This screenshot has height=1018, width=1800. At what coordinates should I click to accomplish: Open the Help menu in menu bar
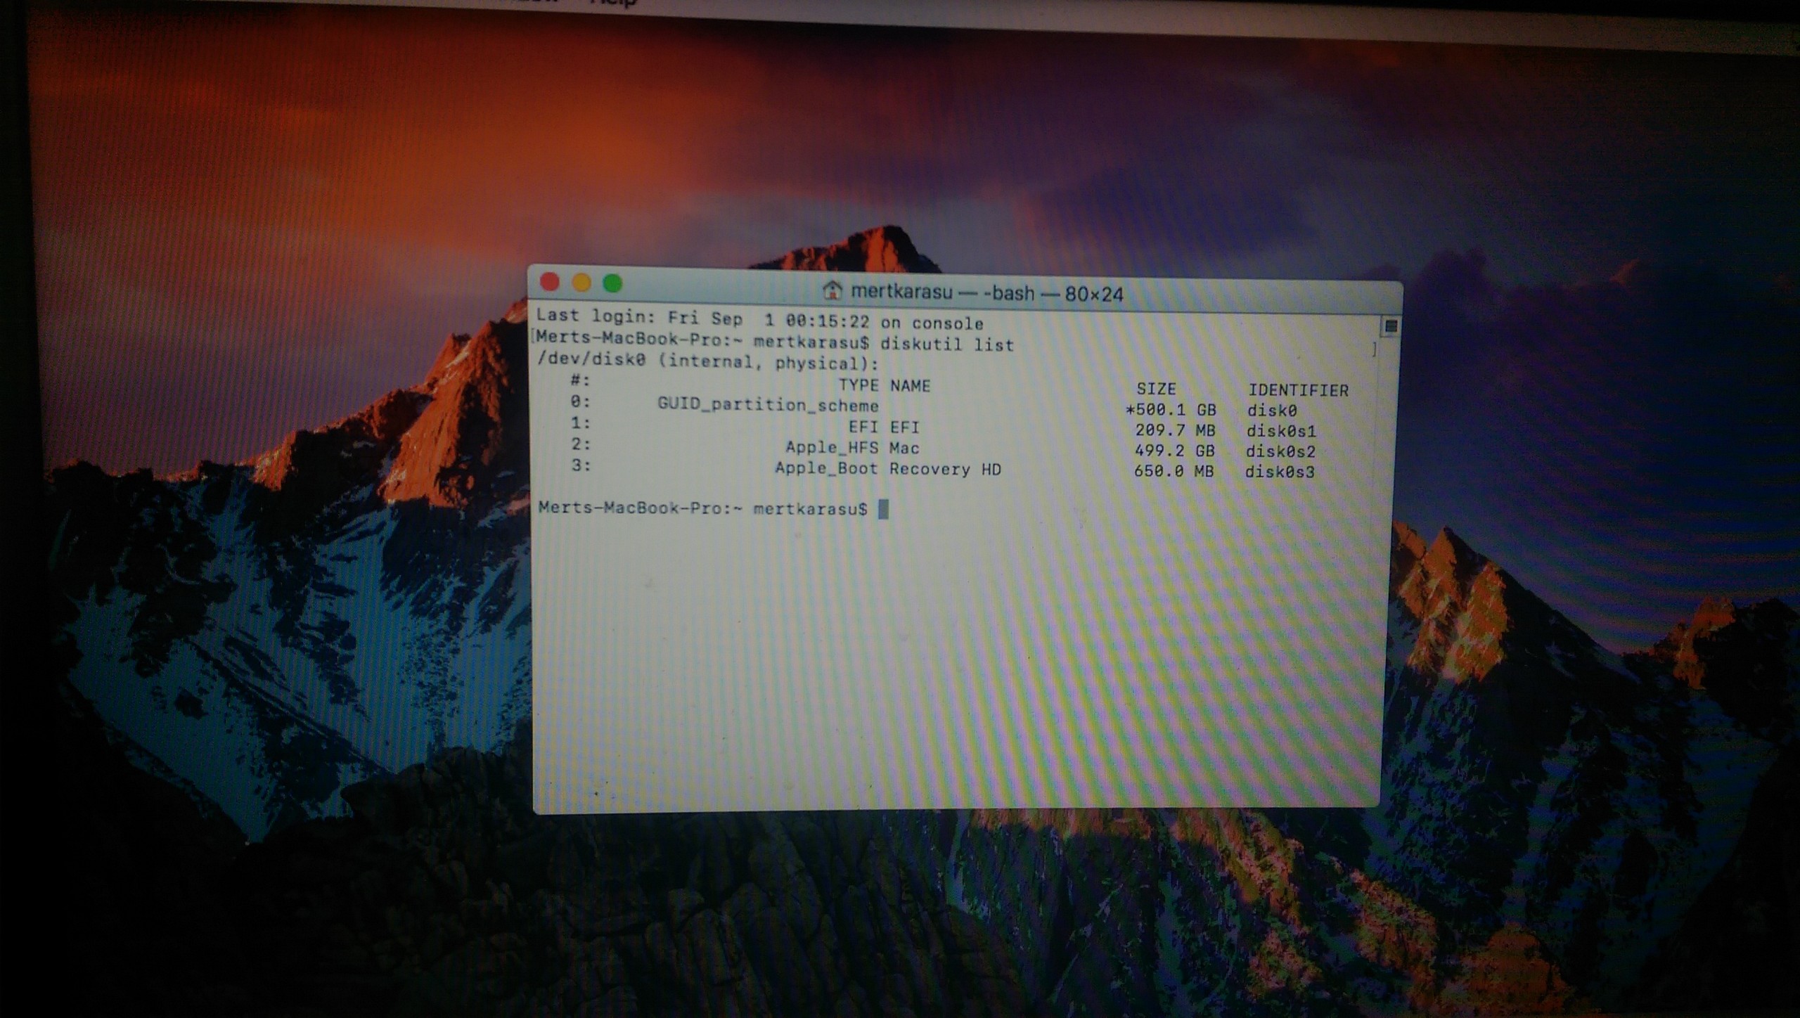[x=613, y=2]
